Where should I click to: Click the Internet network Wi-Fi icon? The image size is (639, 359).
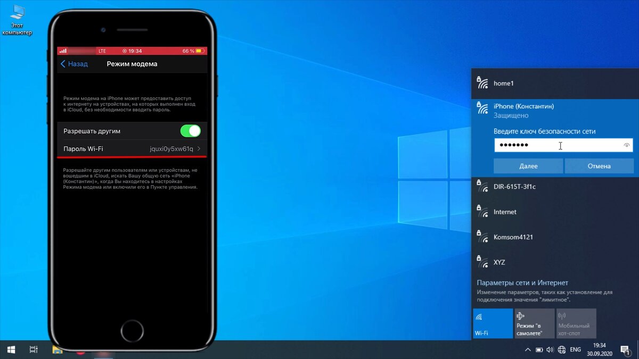[482, 211]
